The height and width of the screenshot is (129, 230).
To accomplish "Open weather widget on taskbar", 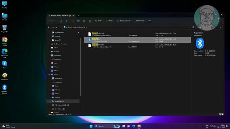I will tap(9, 126).
